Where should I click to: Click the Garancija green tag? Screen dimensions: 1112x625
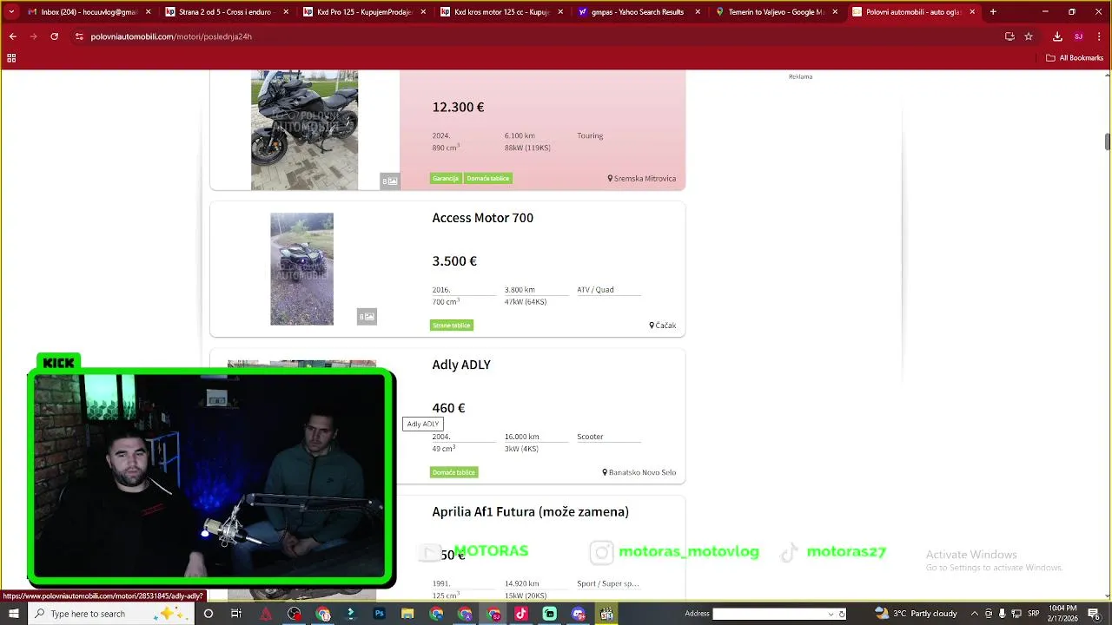click(x=445, y=178)
